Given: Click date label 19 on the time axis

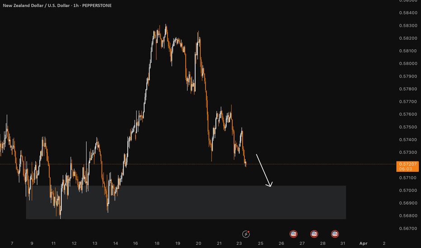Looking at the screenshot, I should click(x=178, y=243).
